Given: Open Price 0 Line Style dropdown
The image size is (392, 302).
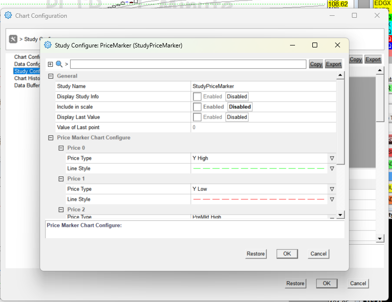Looking at the screenshot, I should [332, 169].
